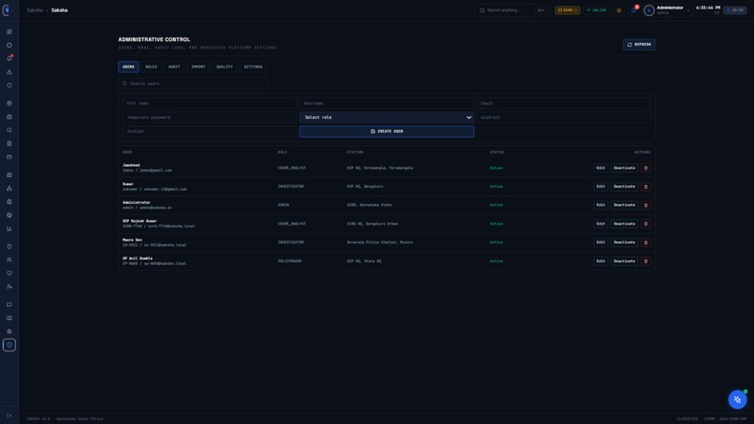Screen dimensions: 754x424
Task: Open the book icon in the sidebar
Action: (x=9, y=318)
